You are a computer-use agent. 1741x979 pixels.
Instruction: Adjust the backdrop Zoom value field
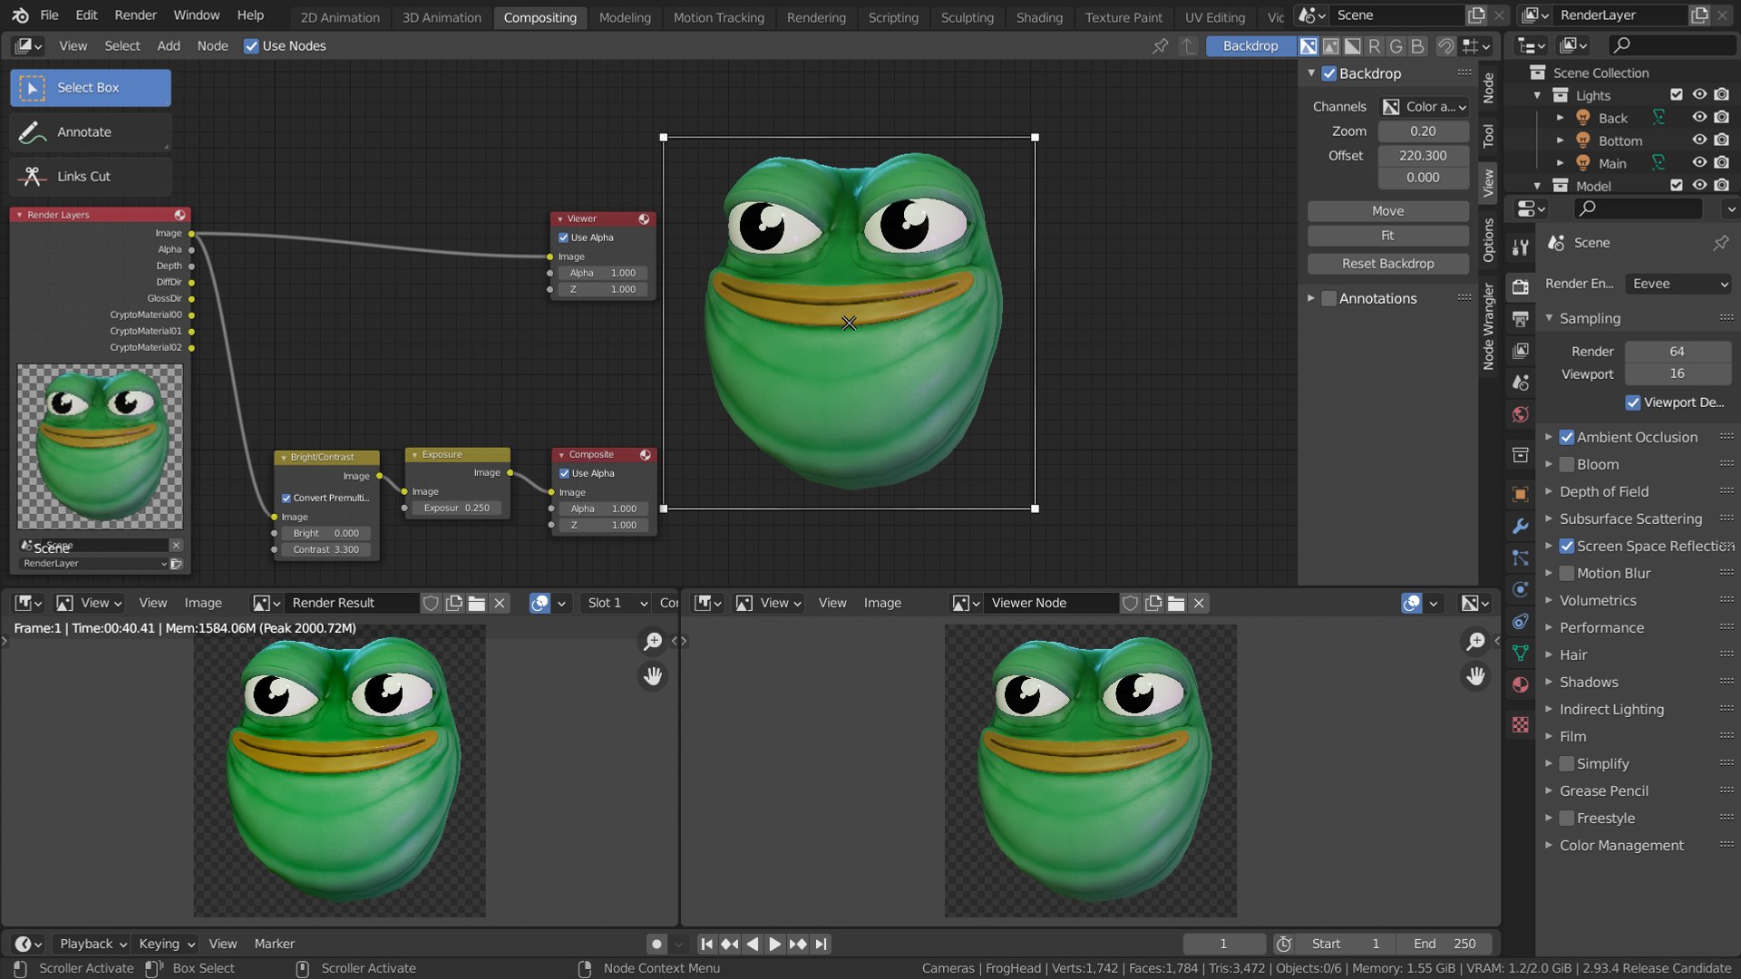click(x=1423, y=131)
